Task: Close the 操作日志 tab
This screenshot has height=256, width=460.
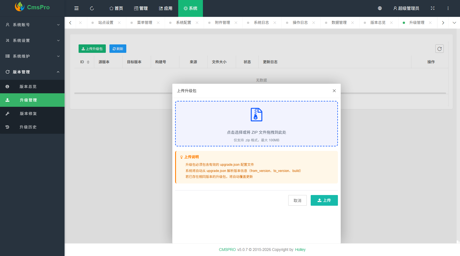Action: 314,23
